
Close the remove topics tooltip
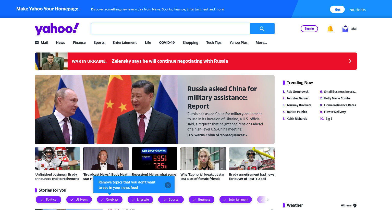[168, 185]
